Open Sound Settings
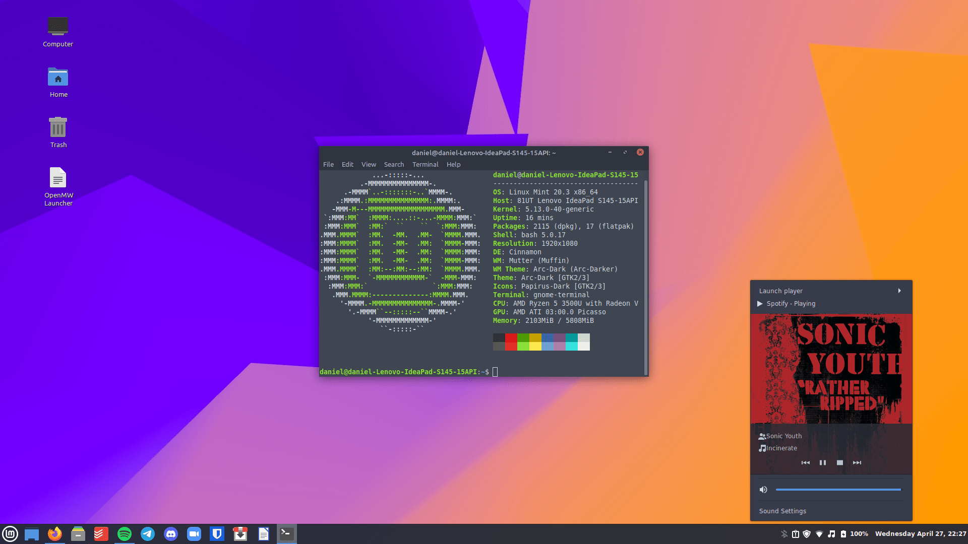The width and height of the screenshot is (968, 544). 782,511
